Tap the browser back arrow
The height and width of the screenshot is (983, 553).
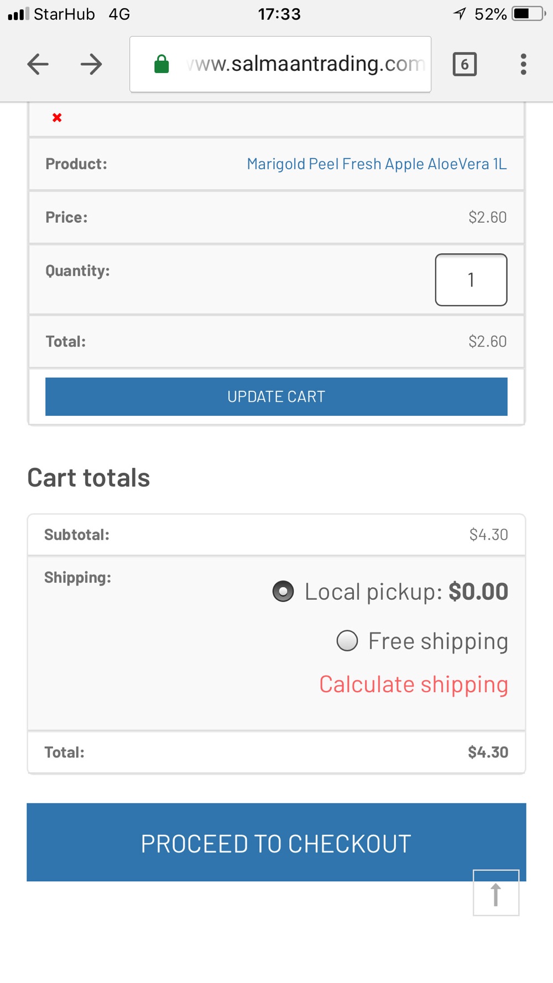(38, 64)
